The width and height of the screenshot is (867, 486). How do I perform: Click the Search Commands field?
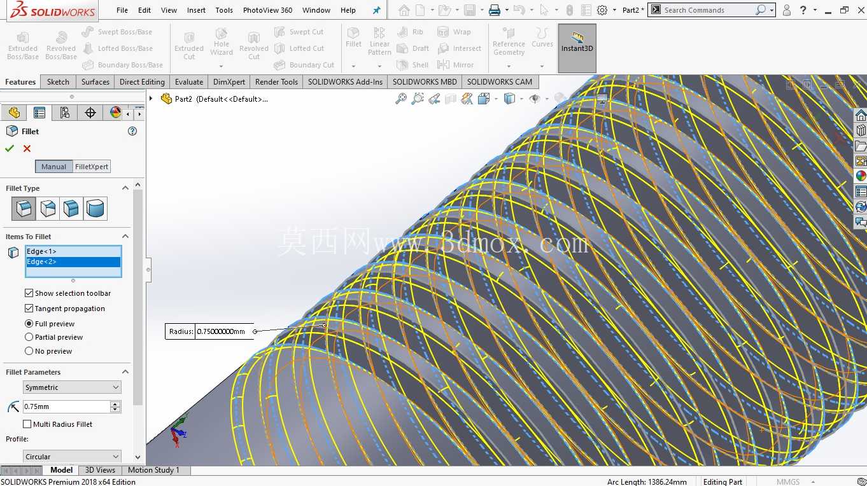pyautogui.click(x=707, y=10)
